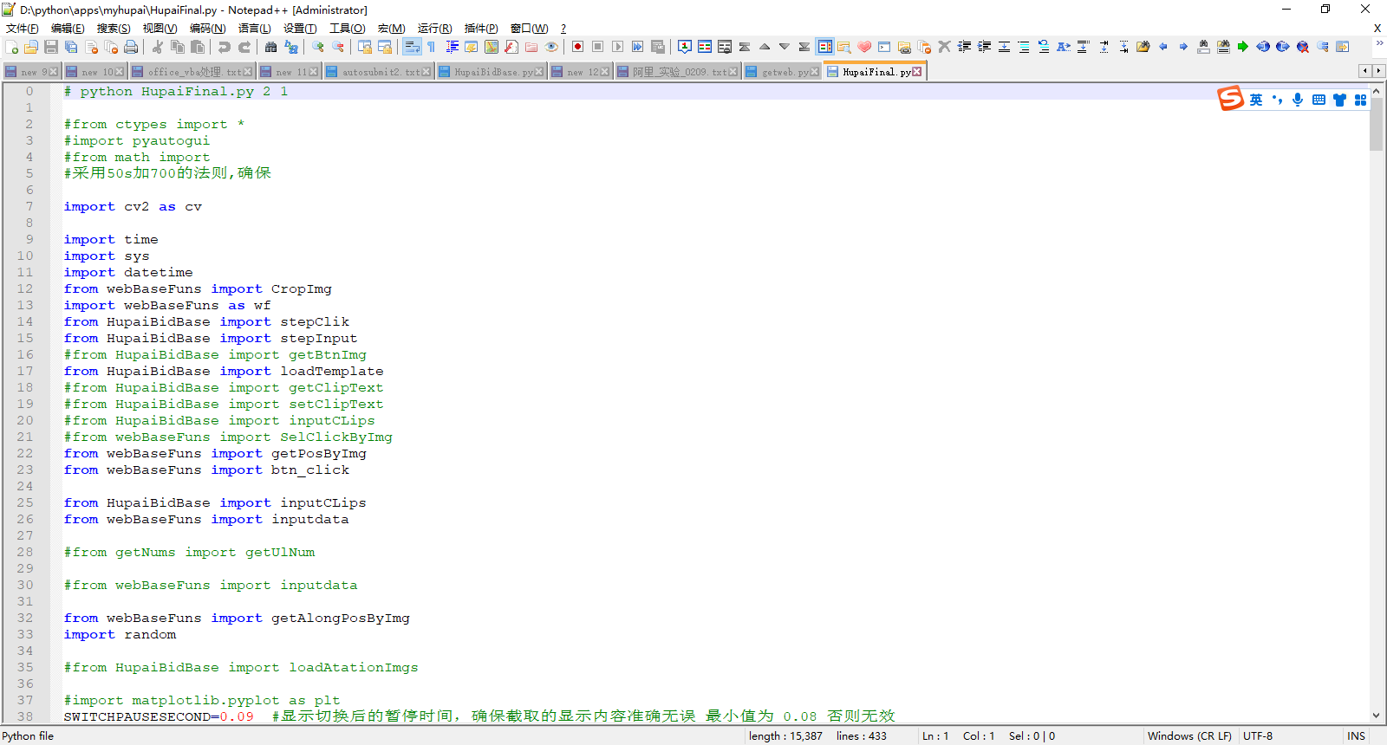
Task: Undo the last edit from the toolbar
Action: [x=225, y=47]
